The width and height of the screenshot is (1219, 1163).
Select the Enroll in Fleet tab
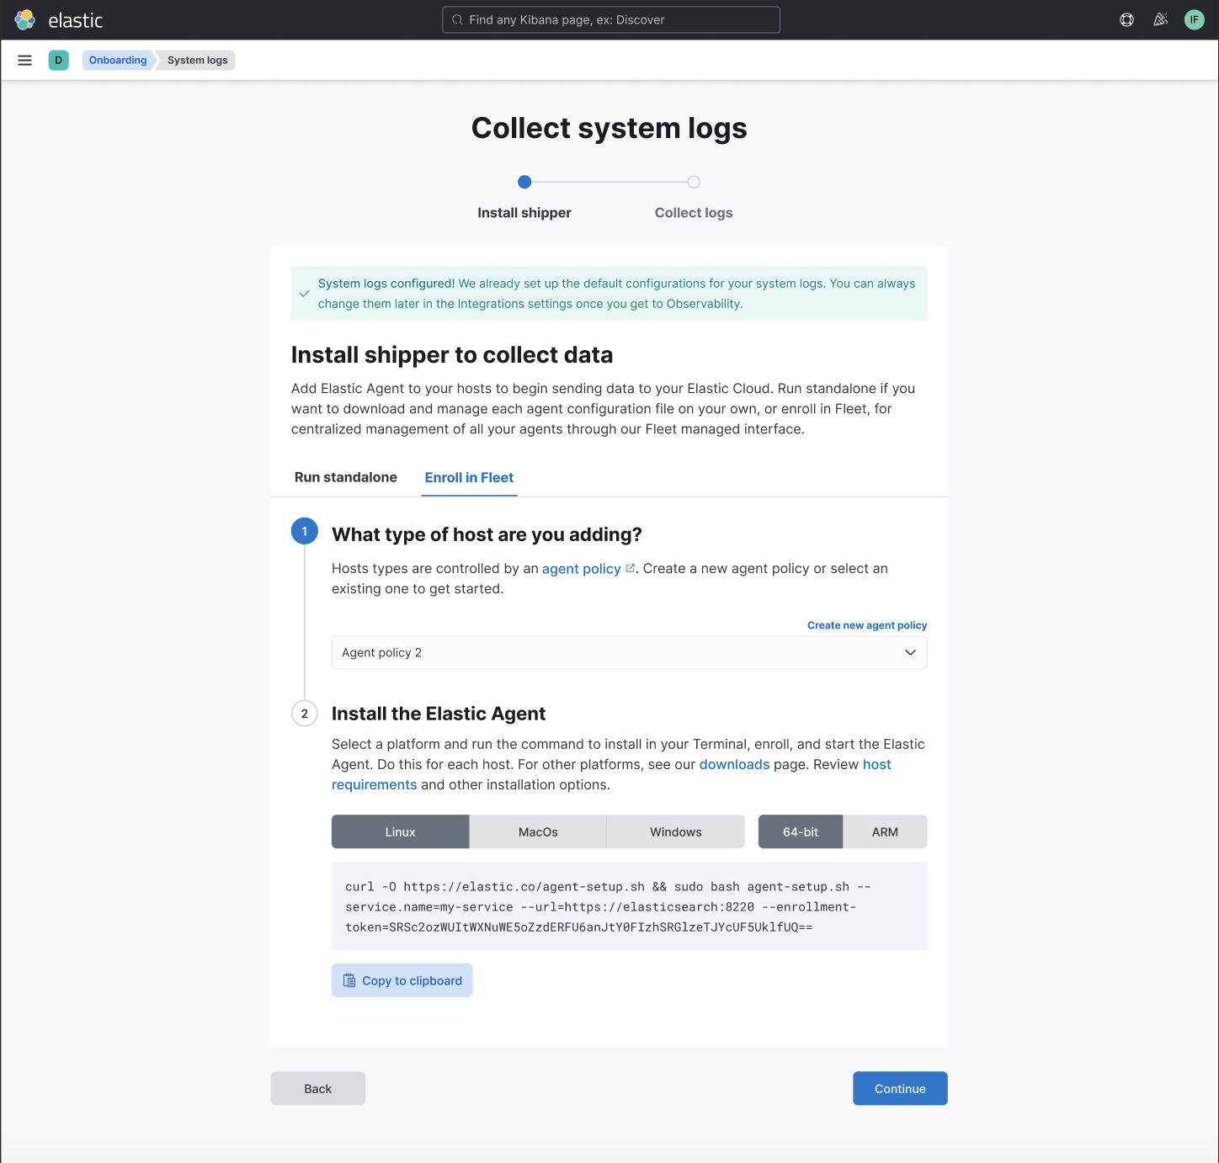click(x=469, y=477)
